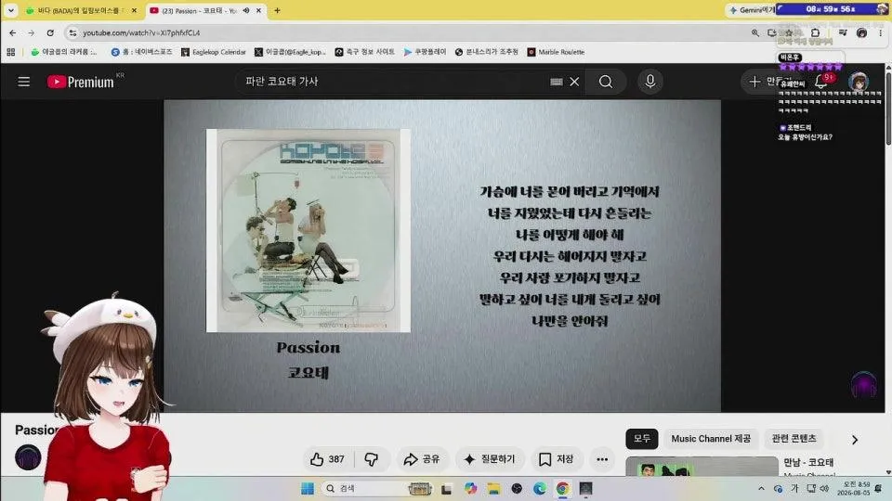Select the 관련 콘텐츠 chip
The image size is (892, 501).
coord(794,439)
